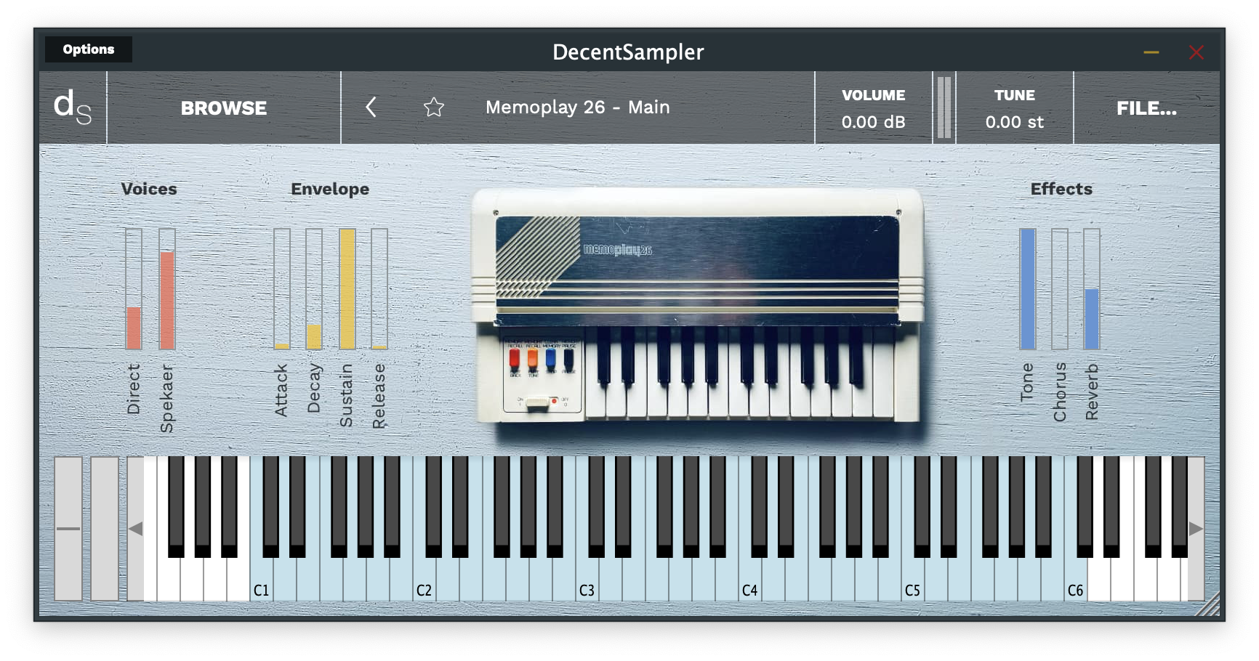The image size is (1259, 661).
Task: Play the C6 key
Action: click(1076, 581)
